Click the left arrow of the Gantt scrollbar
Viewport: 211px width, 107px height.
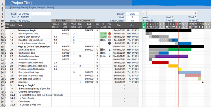(144, 13)
